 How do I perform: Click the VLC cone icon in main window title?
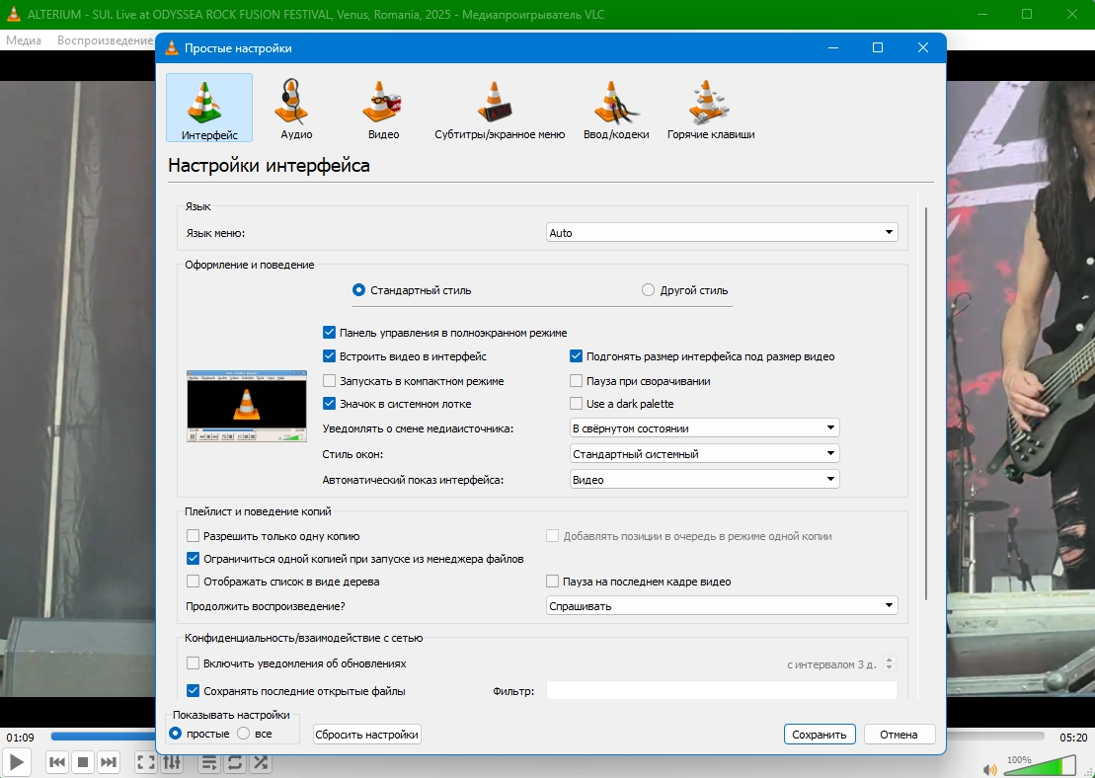click(13, 14)
